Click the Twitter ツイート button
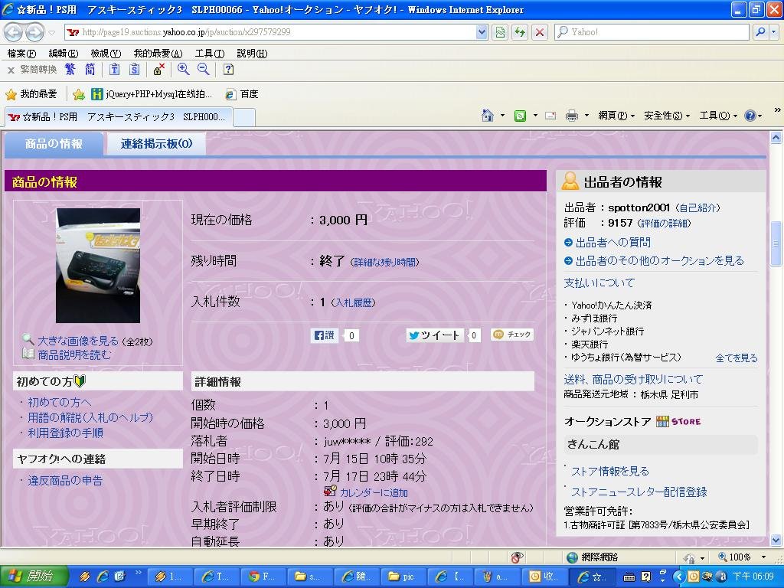The image size is (784, 588). click(434, 335)
